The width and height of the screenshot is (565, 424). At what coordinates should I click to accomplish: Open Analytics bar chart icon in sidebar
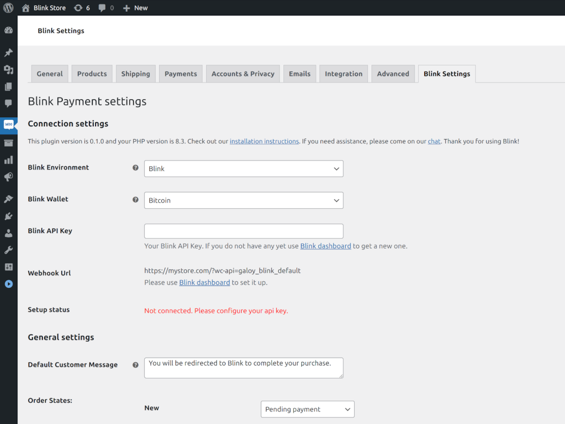pos(8,160)
